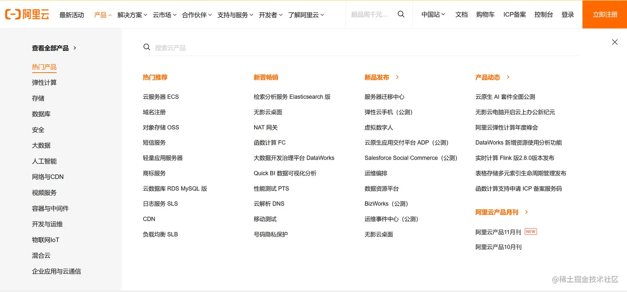Select the 企业应用与云通信 sidebar category

tap(56, 271)
